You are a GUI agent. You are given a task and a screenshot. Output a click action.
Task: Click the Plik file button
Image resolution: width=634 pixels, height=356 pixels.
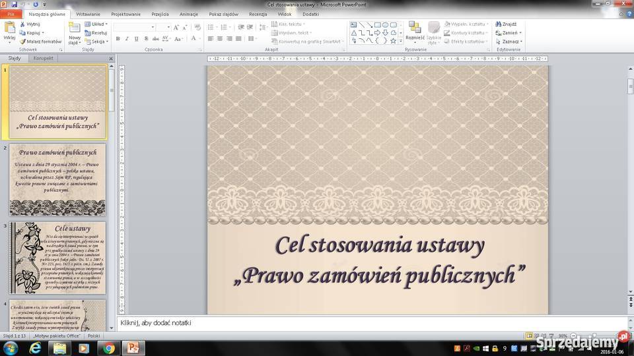tap(11, 13)
